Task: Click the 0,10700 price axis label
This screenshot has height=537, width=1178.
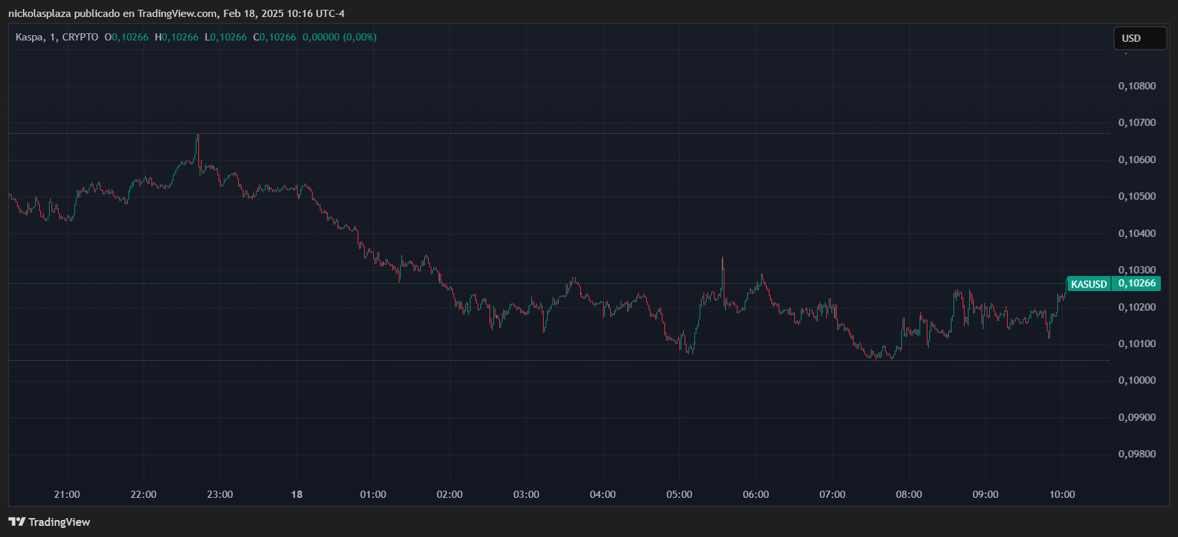Action: tap(1137, 123)
